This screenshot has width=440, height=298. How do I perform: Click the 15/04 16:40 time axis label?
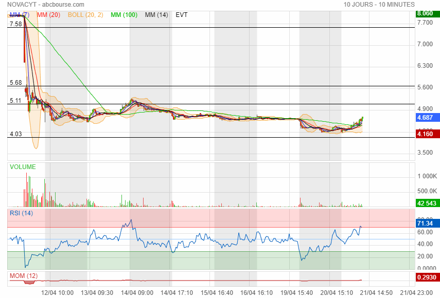point(217,293)
